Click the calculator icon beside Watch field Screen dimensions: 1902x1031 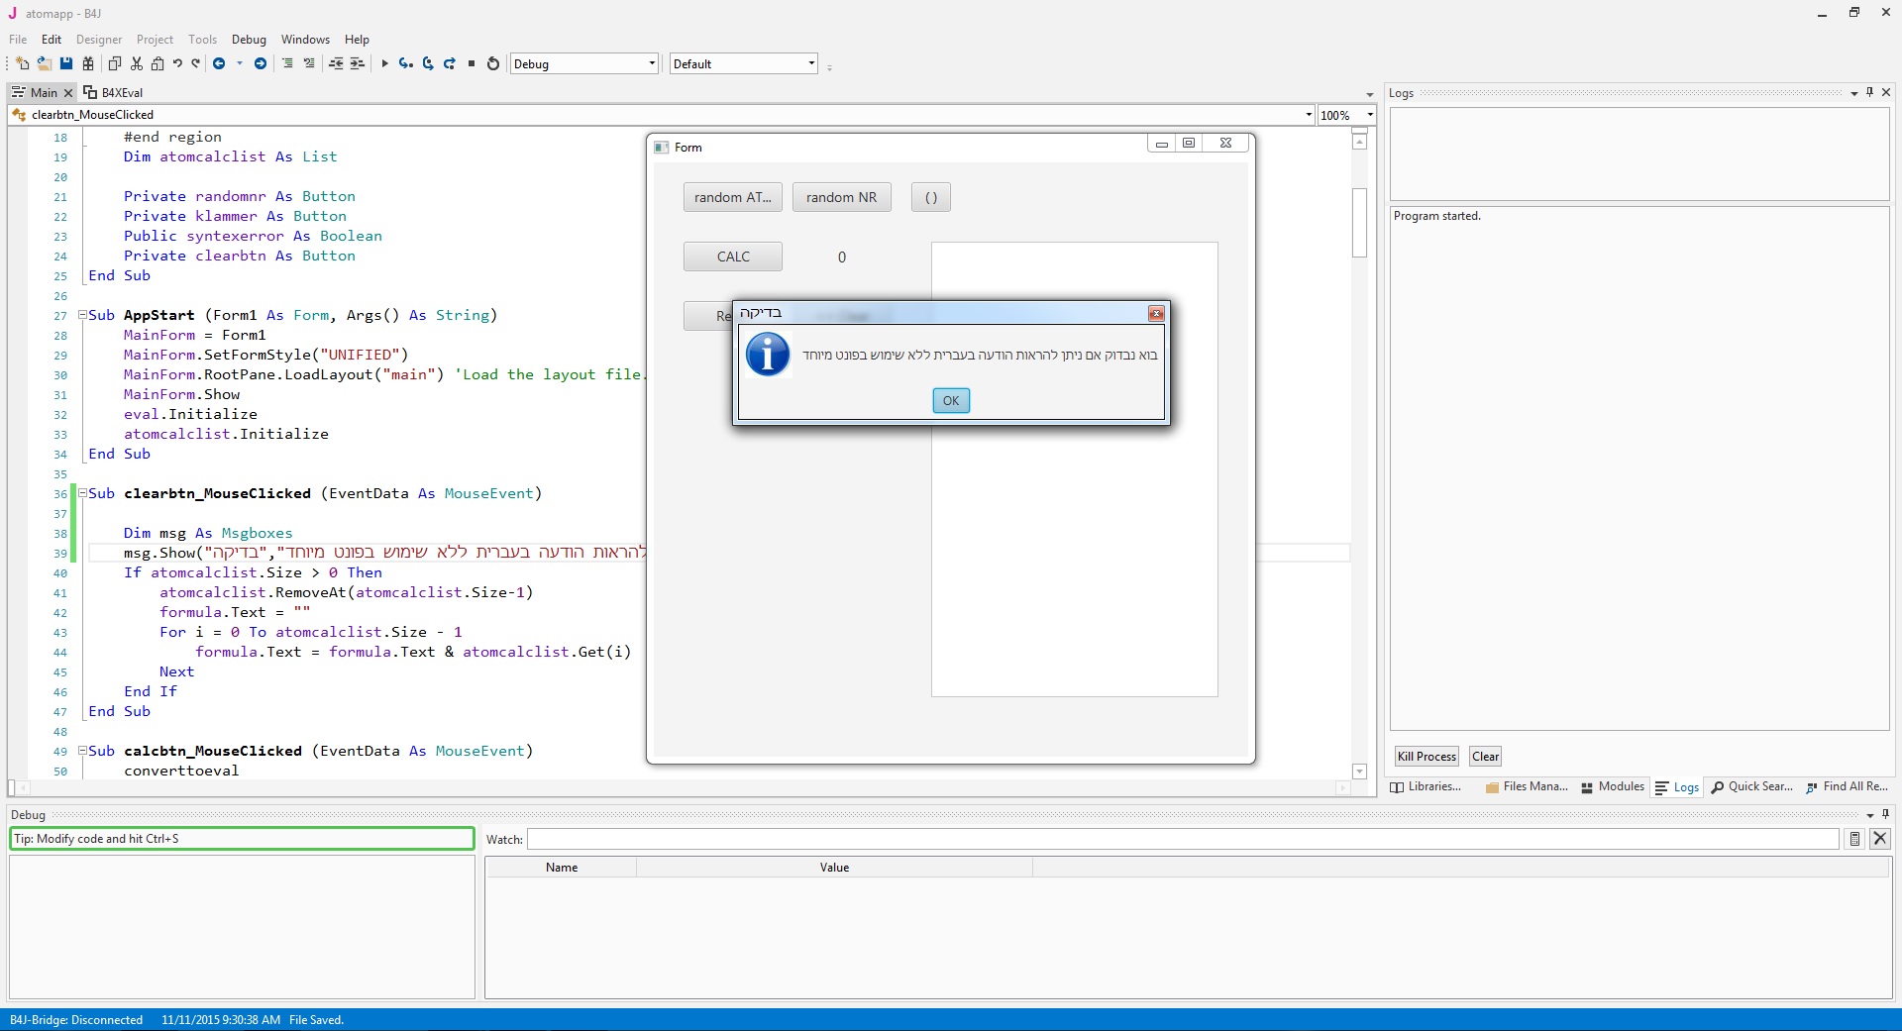click(x=1854, y=839)
